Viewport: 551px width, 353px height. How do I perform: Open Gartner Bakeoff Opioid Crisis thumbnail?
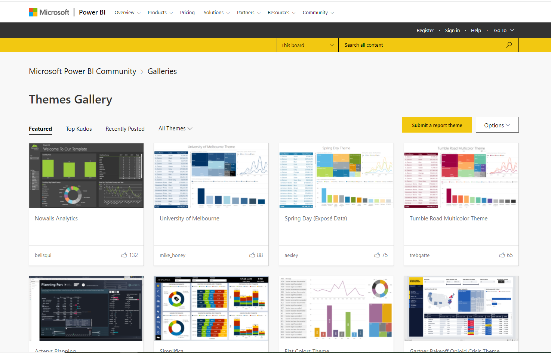pyautogui.click(x=461, y=309)
